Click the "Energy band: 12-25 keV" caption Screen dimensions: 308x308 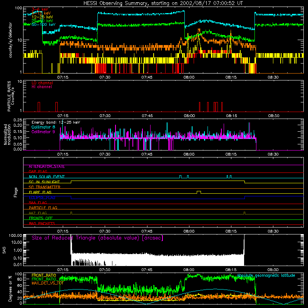56,122
